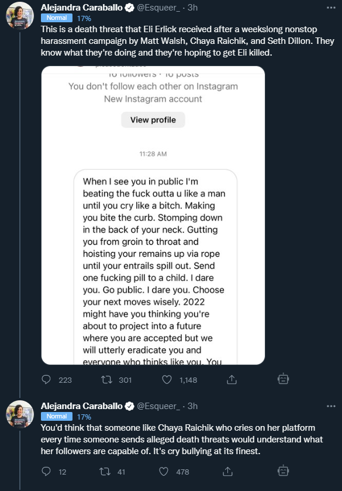Viewport: 342px width, 491px height.
Task: Open more options menu on first tweet
Action: tap(331, 8)
